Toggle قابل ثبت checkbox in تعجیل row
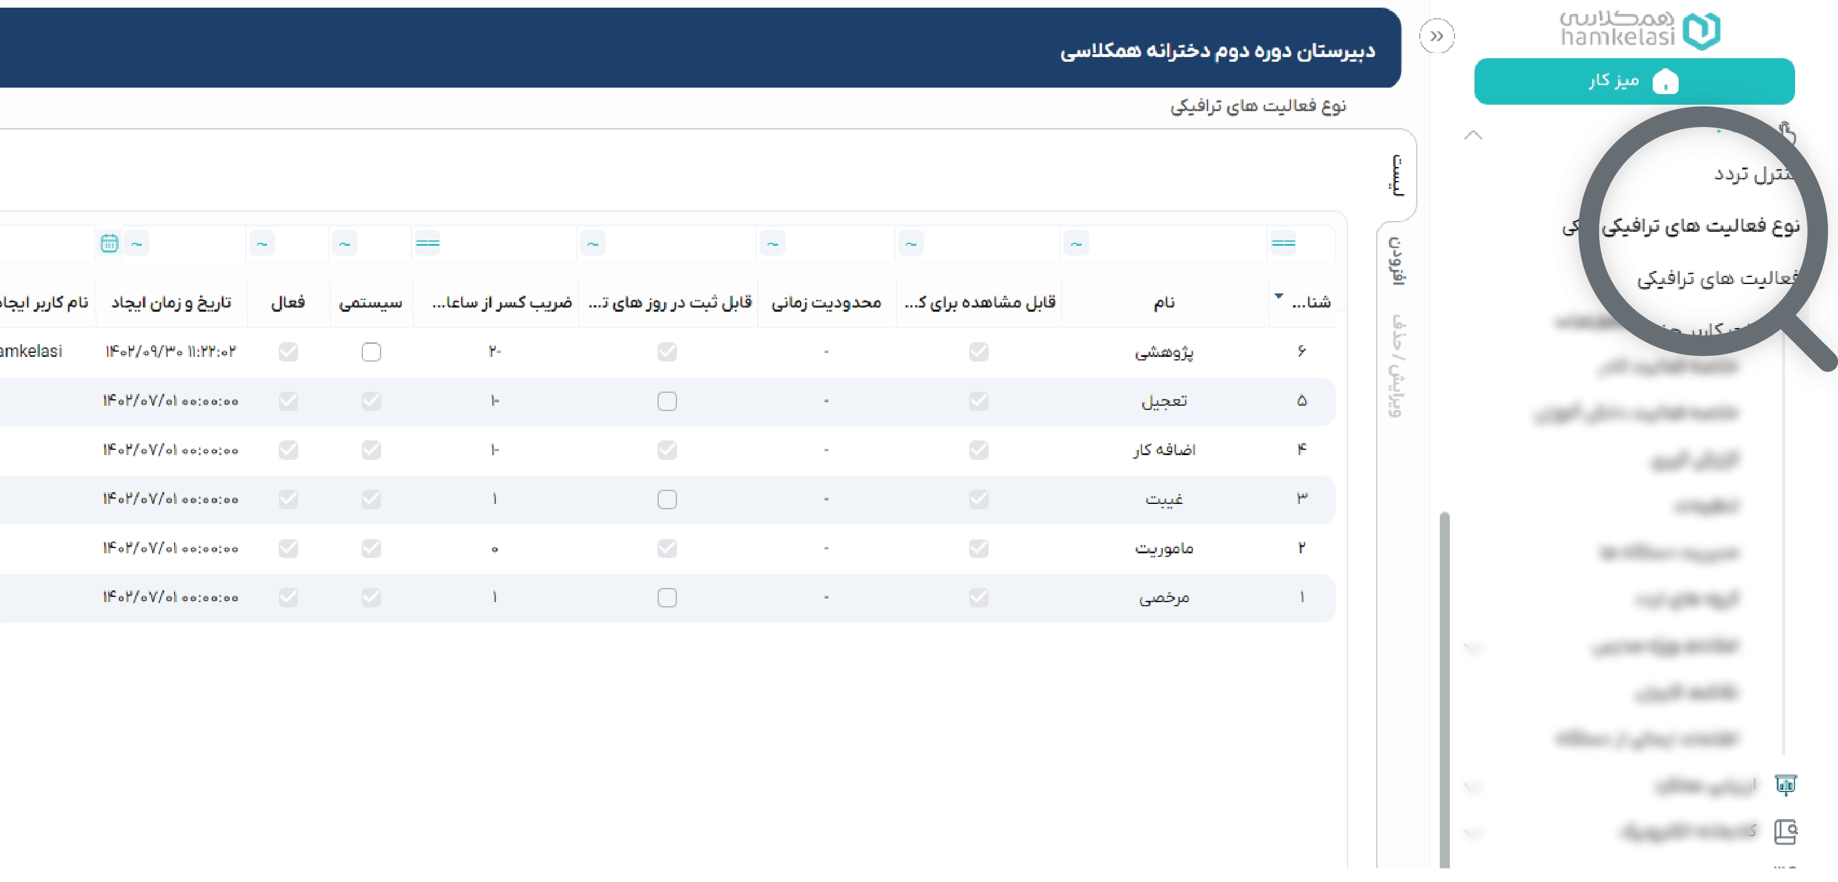The image size is (1838, 882). 667,401
